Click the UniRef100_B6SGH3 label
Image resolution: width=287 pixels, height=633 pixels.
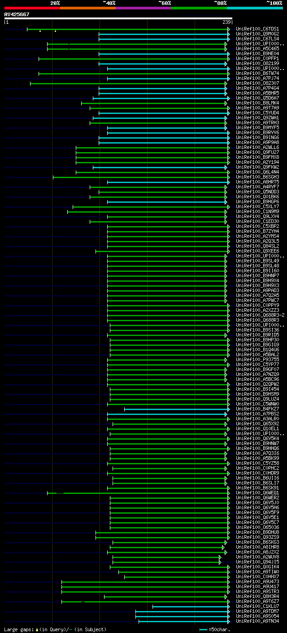click(257, 177)
